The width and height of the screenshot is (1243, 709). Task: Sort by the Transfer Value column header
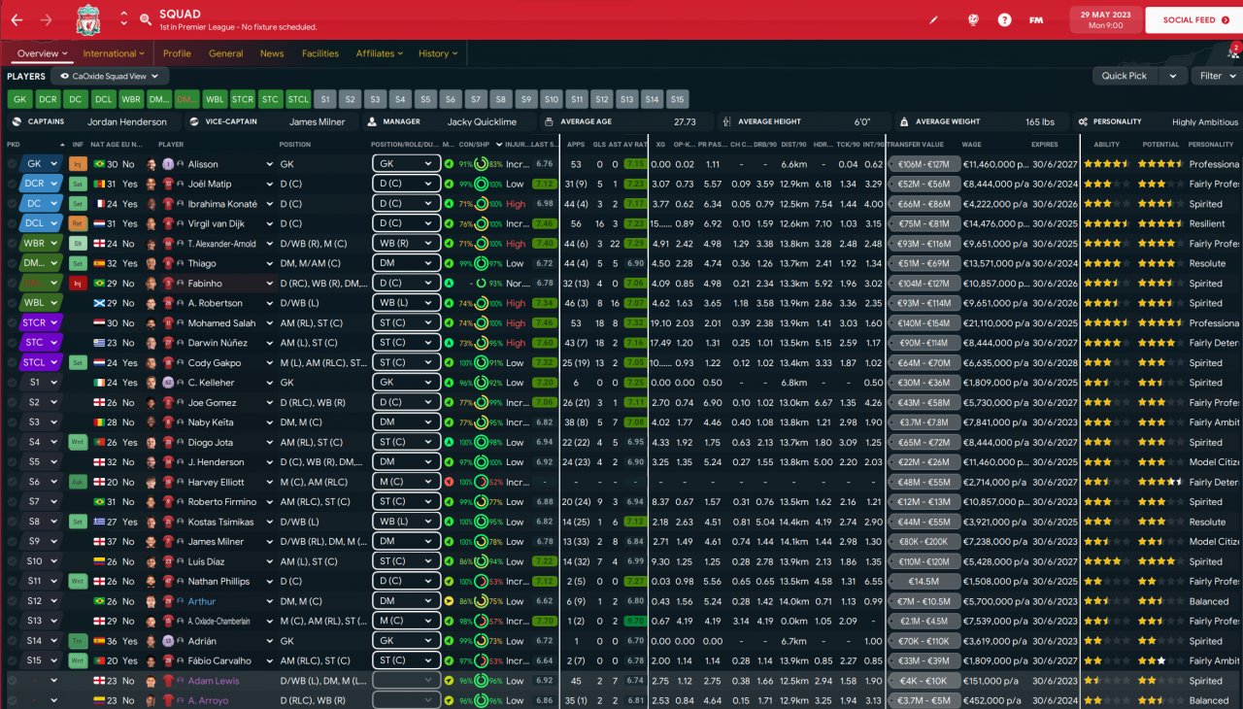click(x=915, y=144)
